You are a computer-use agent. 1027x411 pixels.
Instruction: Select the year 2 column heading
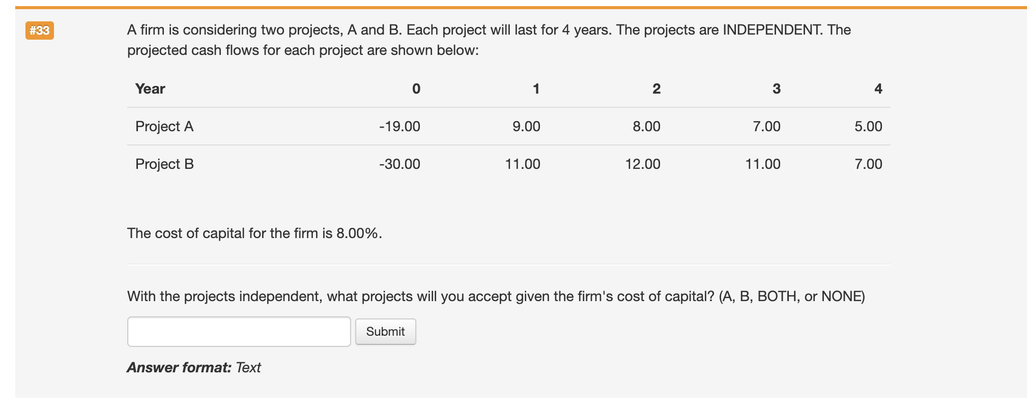pyautogui.click(x=655, y=89)
